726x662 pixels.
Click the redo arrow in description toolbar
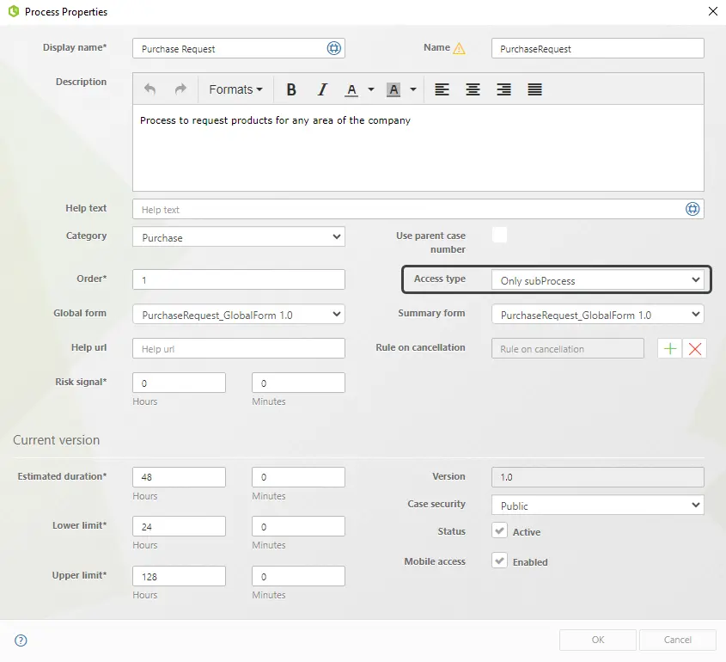click(x=180, y=89)
